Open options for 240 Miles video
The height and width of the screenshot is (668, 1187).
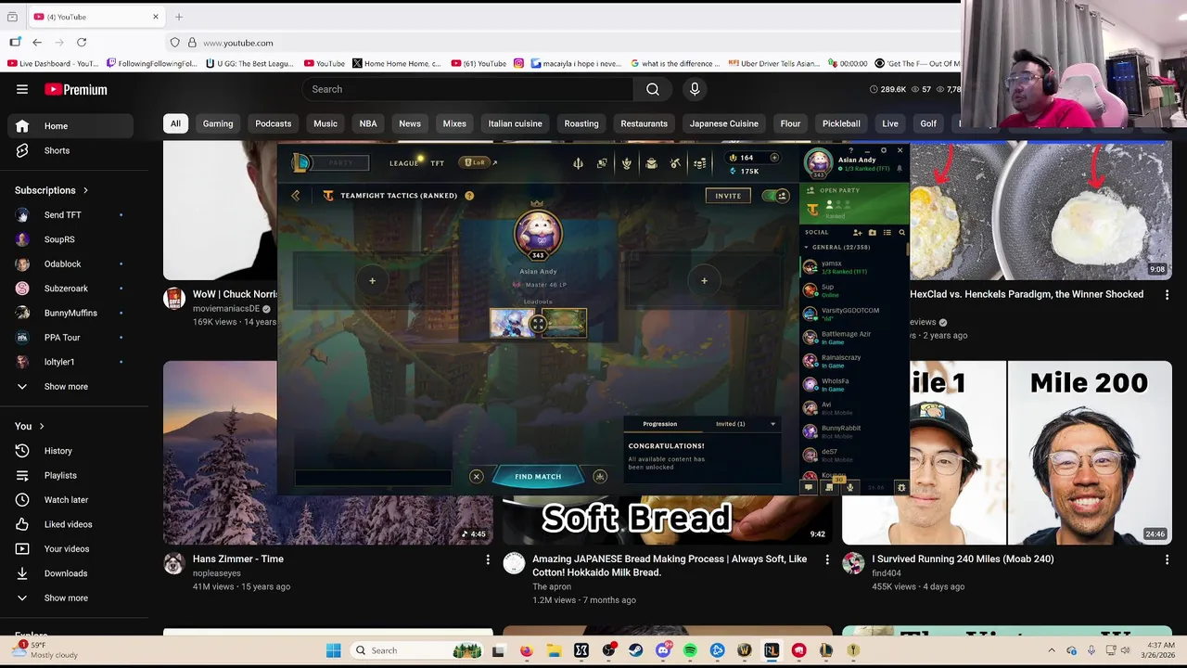tap(1167, 559)
